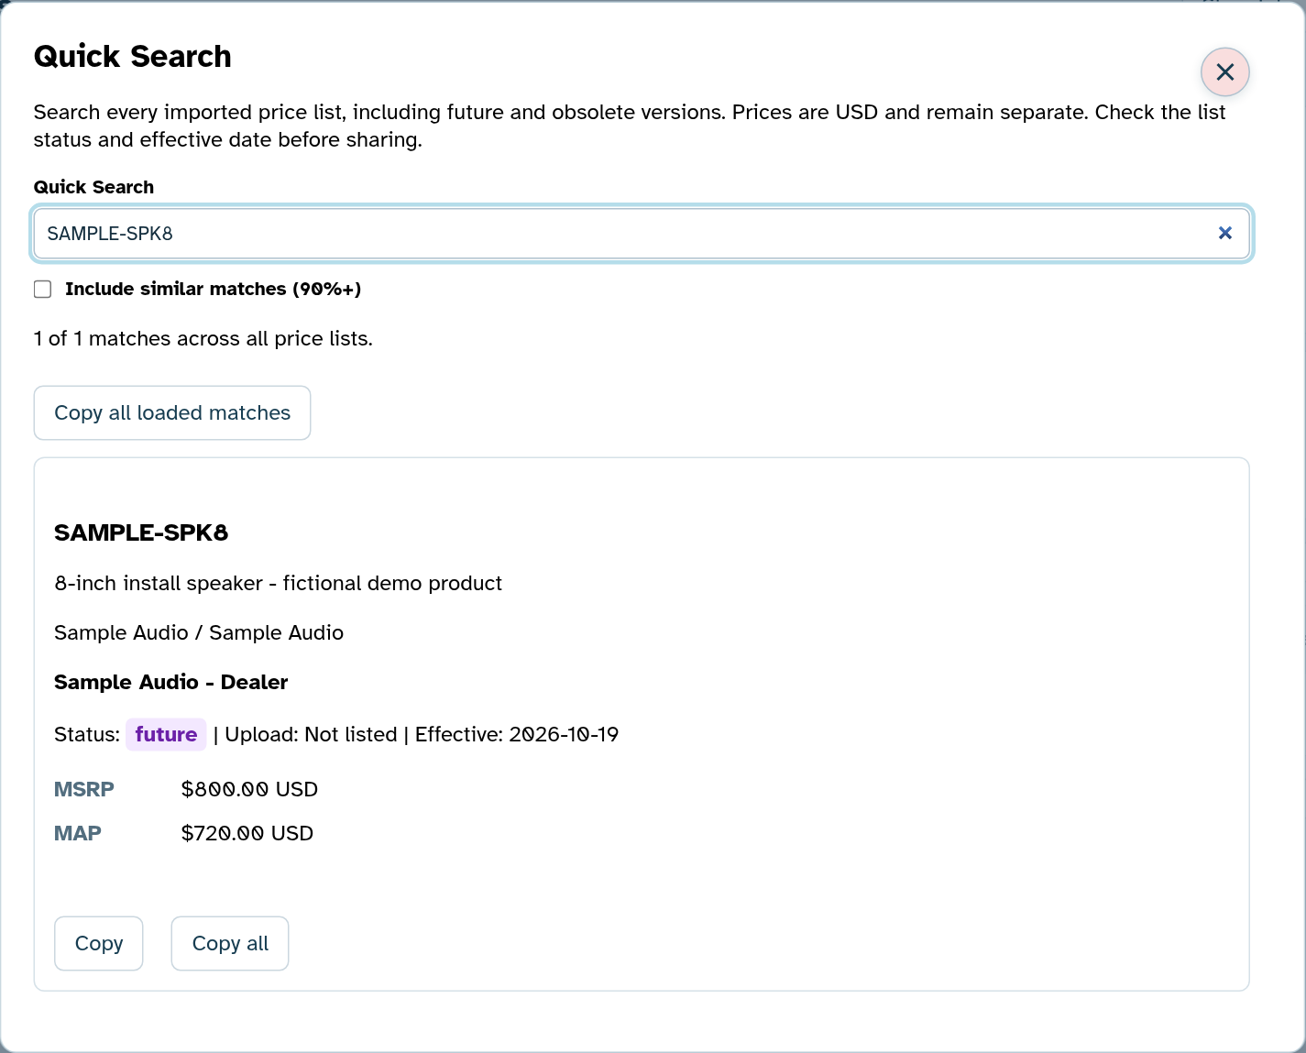This screenshot has width=1306, height=1053.
Task: Click the Copy button for SAMPLE-SPK8
Action: pos(99,943)
